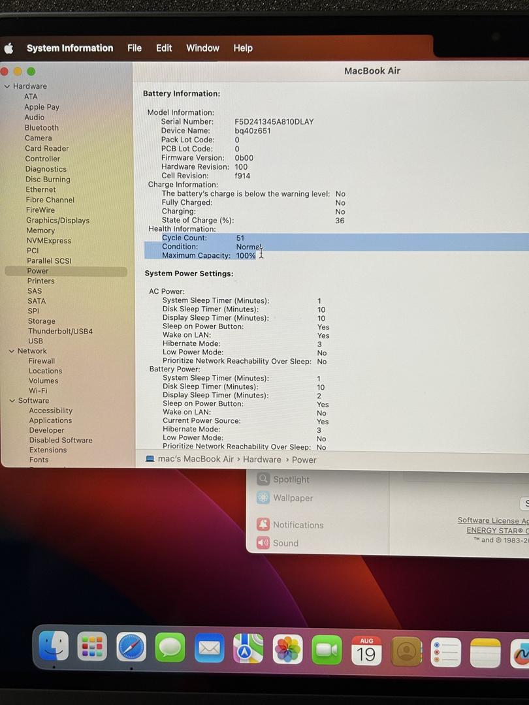Collapse the Software section in the sidebar
The width and height of the screenshot is (529, 705).
12,401
